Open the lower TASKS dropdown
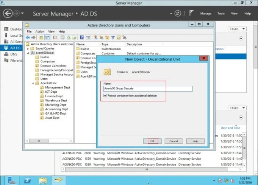This screenshot has width=258, height=185. point(237,108)
